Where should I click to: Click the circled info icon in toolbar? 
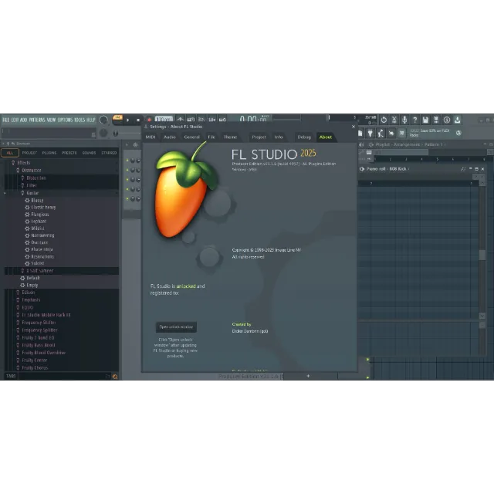coord(447,120)
